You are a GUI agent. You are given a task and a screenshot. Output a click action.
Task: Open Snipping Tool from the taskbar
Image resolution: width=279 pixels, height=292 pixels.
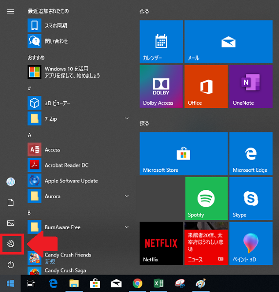pyautogui.click(x=179, y=283)
